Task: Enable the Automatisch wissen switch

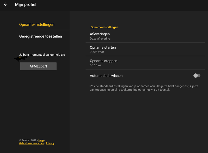Action: pos(197,76)
